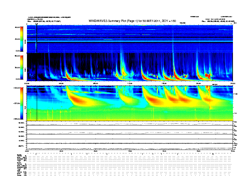Click the 20.00 label on RAD2 scale
The height and width of the screenshot is (194, 251).
(x=17, y=39)
